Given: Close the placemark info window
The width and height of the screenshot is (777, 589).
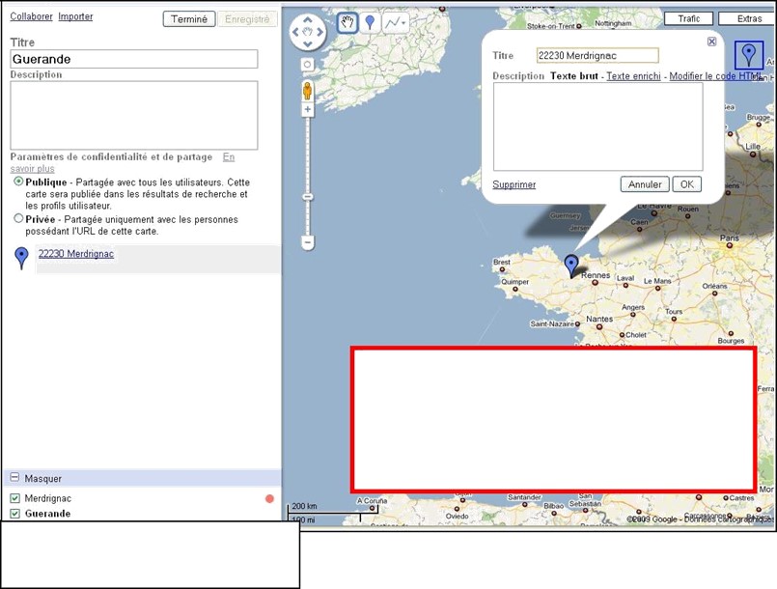Looking at the screenshot, I should tap(711, 42).
